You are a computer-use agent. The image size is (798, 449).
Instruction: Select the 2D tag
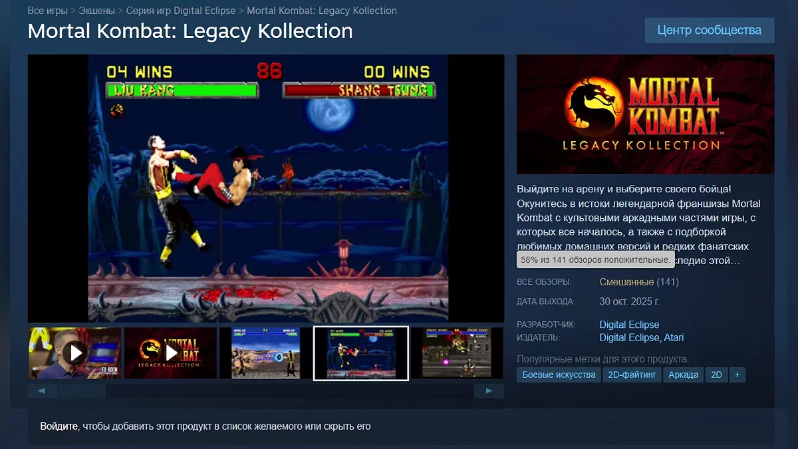coord(716,374)
